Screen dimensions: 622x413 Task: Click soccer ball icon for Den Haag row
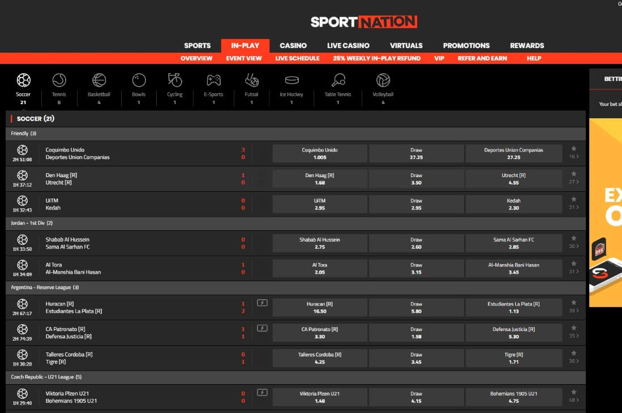22,175
